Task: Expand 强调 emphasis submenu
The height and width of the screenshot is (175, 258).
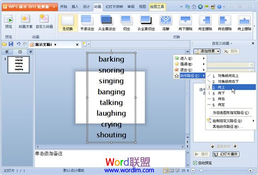Action: 190,64
